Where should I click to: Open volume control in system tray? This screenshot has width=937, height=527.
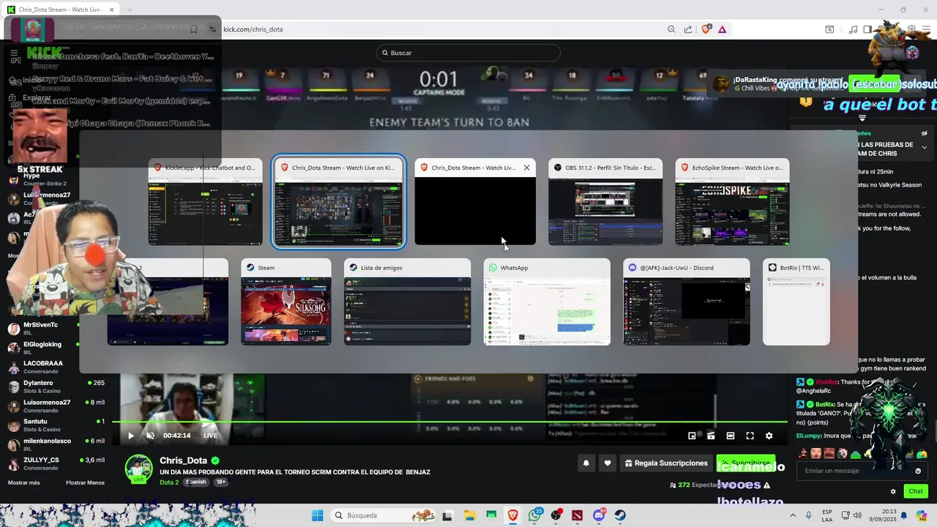(x=856, y=515)
